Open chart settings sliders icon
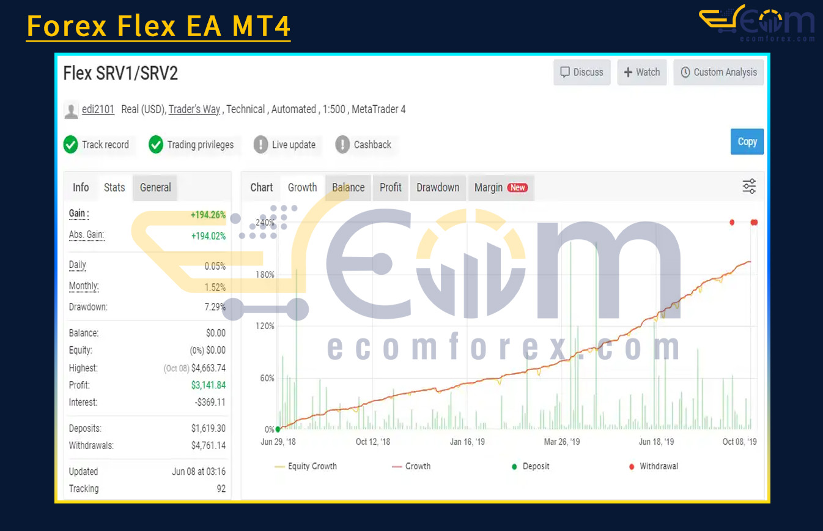Image resolution: width=823 pixels, height=531 pixels. click(749, 187)
